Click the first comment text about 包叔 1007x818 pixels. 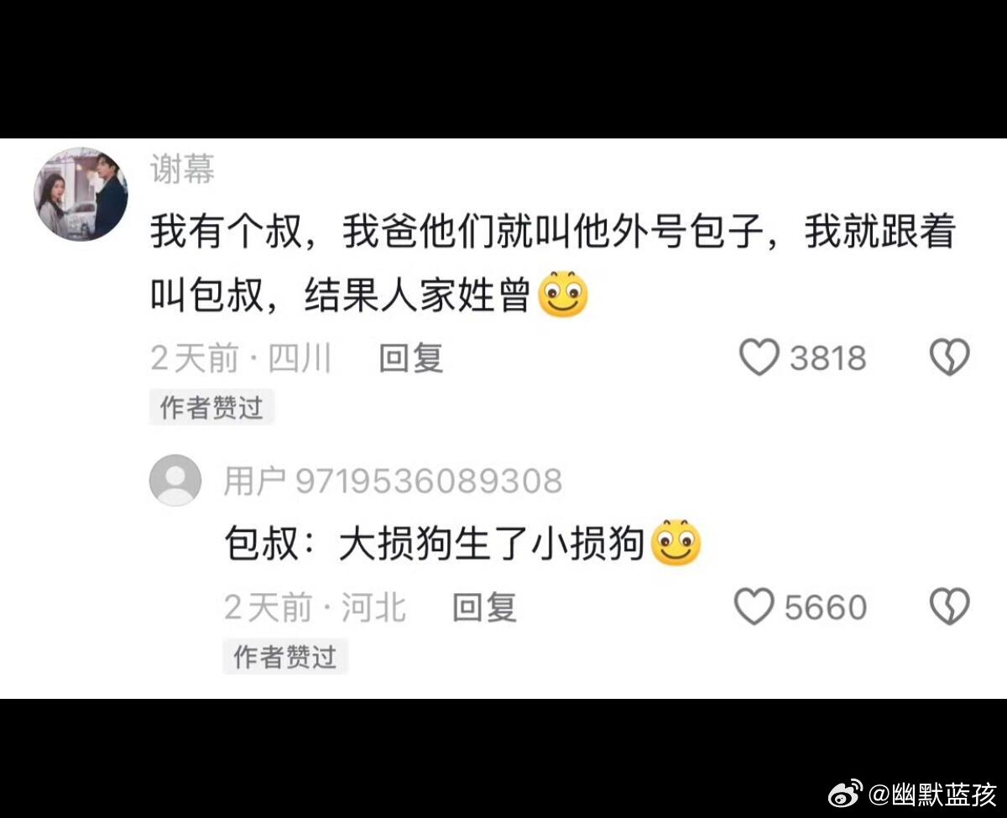click(552, 263)
